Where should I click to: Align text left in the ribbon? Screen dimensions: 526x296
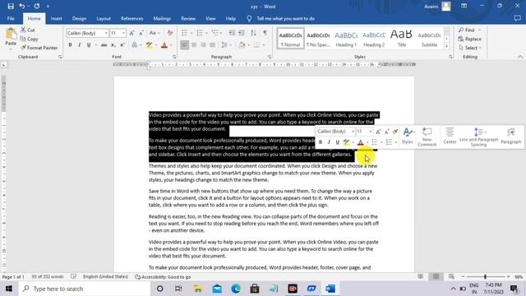(x=184, y=44)
